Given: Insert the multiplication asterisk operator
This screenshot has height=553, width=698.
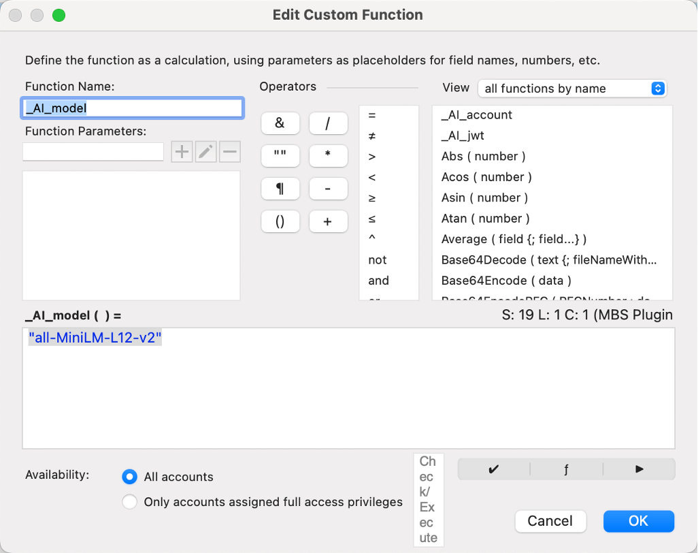Looking at the screenshot, I should click(328, 156).
